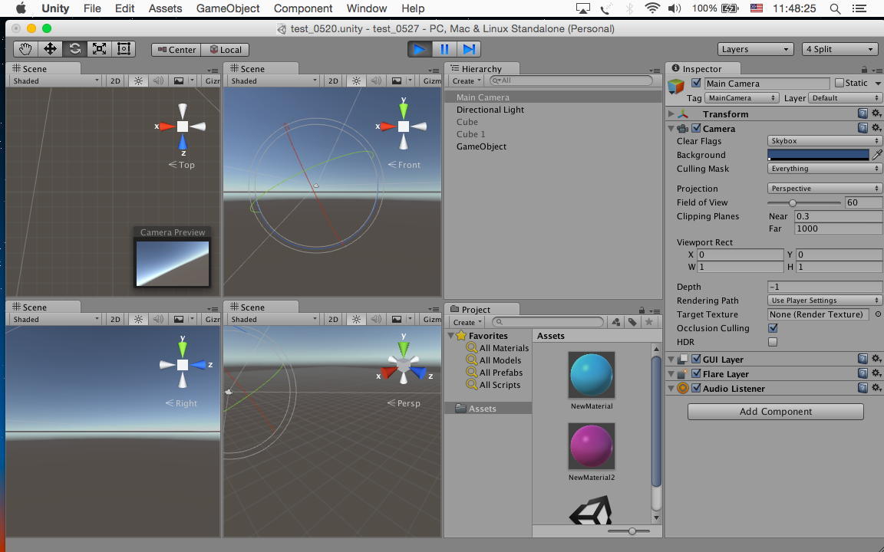This screenshot has height=552, width=884.
Task: Enable the HDR checkbox
Action: 773,342
